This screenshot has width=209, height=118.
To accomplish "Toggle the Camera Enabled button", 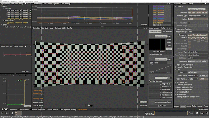I will pyautogui.click(x=197, y=9).
